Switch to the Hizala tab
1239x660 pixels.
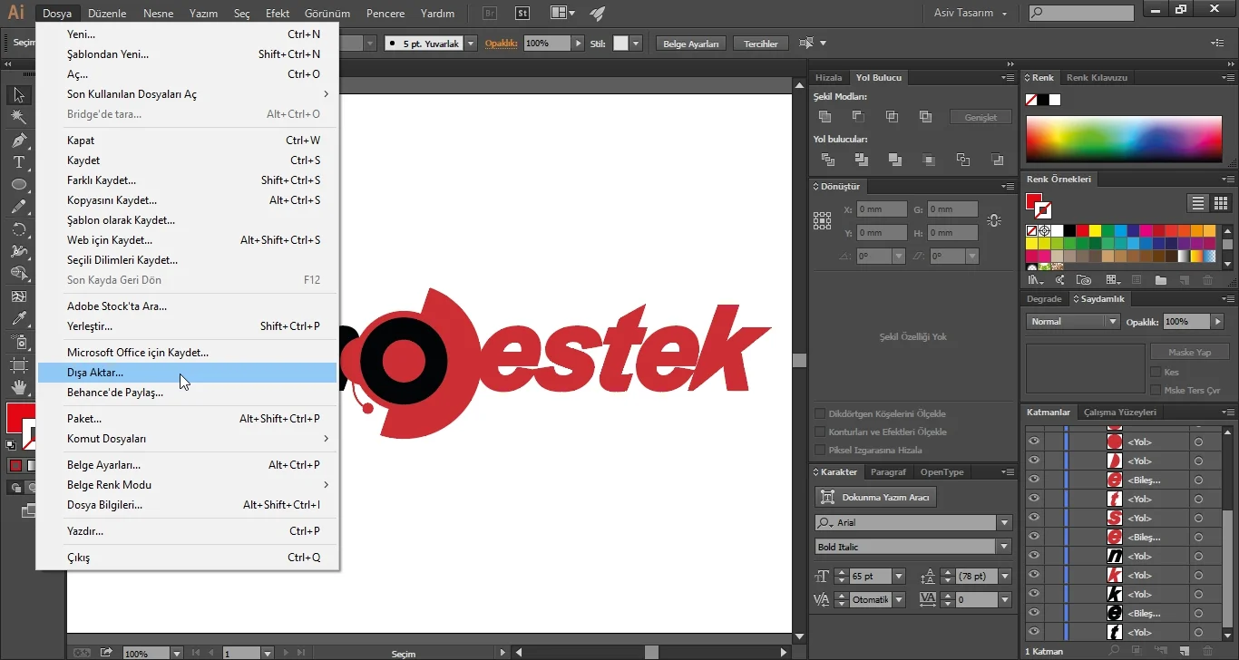pos(828,78)
